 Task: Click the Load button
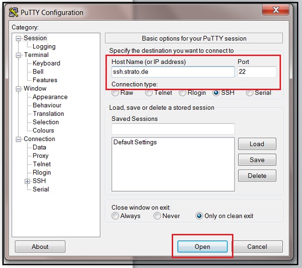coord(257,144)
